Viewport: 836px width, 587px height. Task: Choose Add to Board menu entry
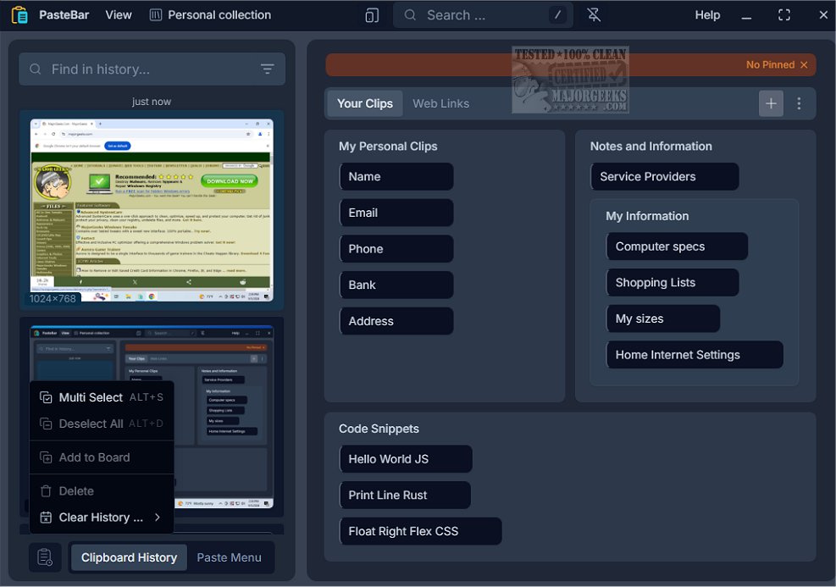(102, 457)
